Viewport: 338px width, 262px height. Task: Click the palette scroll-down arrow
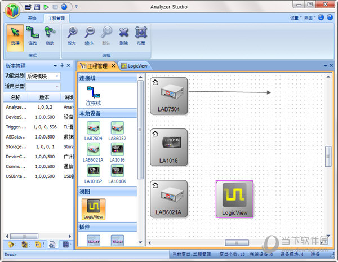[x=140, y=242]
